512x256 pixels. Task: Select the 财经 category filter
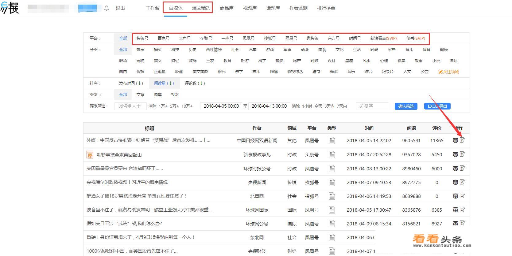pos(175,61)
